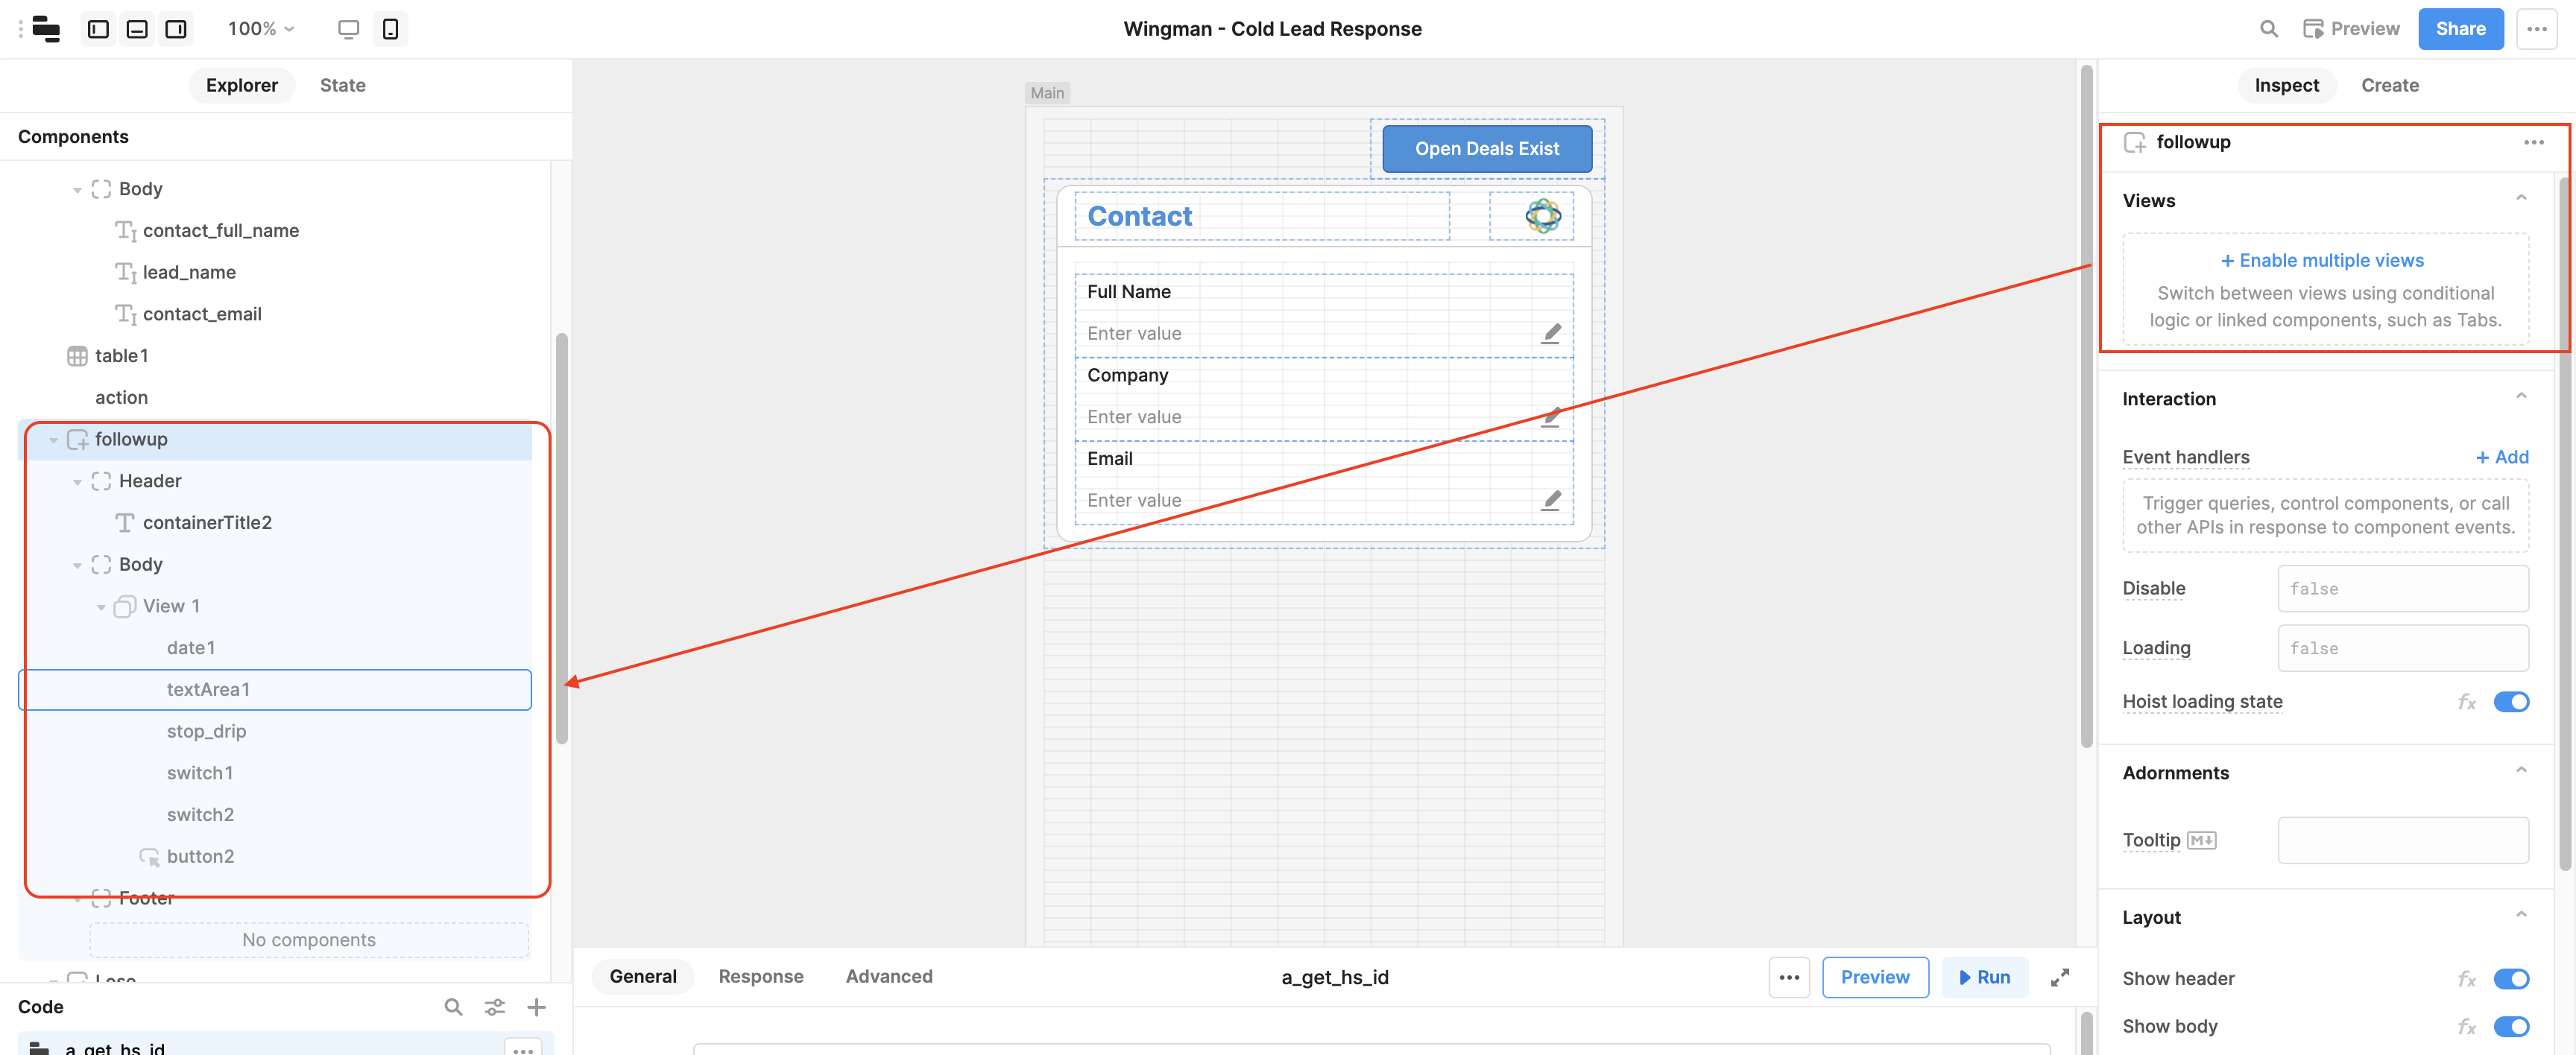Toggle the bottom panel layout icon
The width and height of the screenshot is (2576, 1055).
tap(137, 29)
